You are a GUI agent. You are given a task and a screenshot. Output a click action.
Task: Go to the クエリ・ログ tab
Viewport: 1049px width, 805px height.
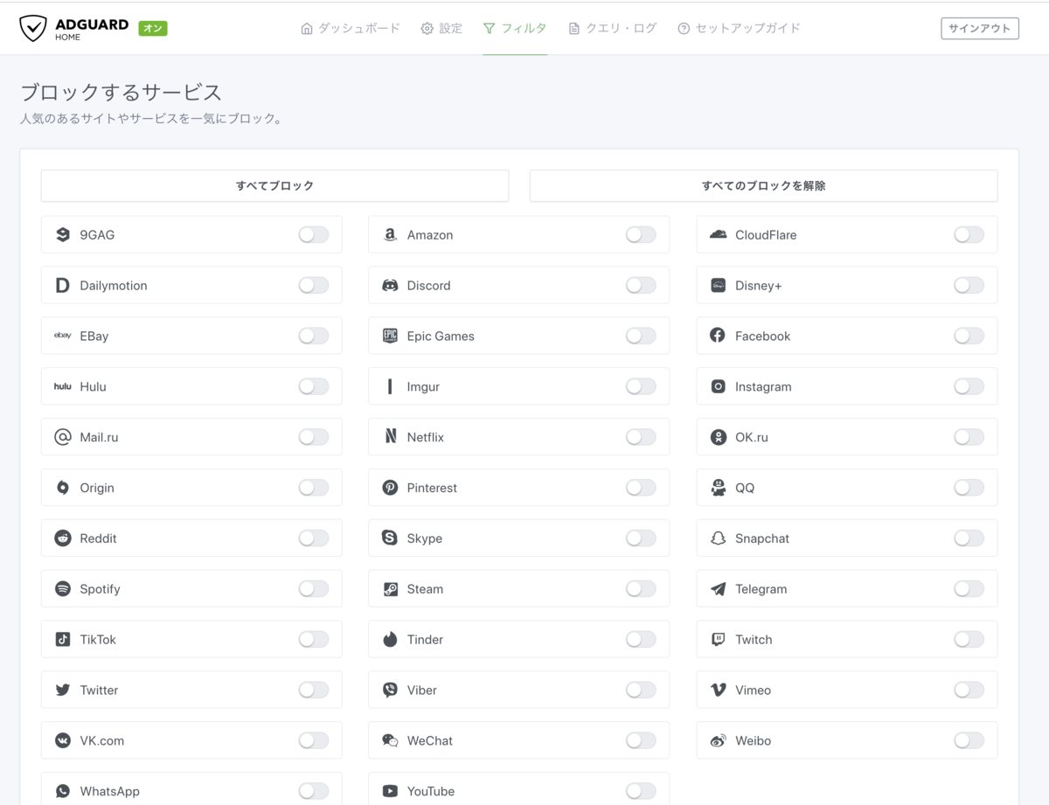pos(612,28)
